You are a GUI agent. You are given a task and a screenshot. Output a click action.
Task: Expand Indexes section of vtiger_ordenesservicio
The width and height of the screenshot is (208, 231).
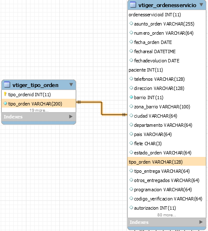(x=201, y=222)
